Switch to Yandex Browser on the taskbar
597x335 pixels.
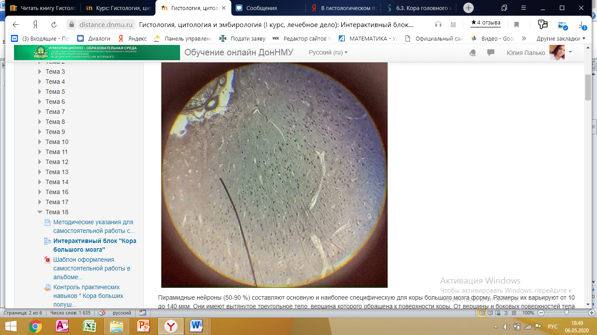(170, 326)
